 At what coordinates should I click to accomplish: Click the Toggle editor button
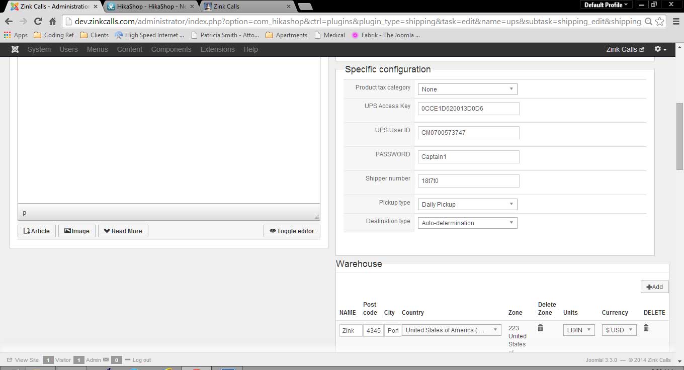292,231
